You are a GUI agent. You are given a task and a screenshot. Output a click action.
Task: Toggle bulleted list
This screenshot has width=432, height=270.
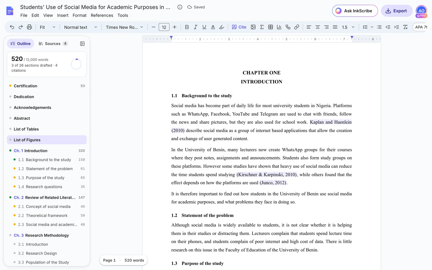point(379,27)
